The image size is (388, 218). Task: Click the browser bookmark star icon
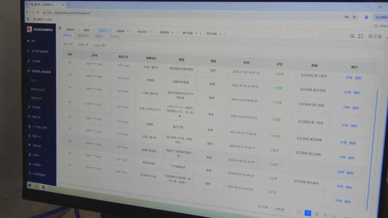pyautogui.click(x=354, y=17)
